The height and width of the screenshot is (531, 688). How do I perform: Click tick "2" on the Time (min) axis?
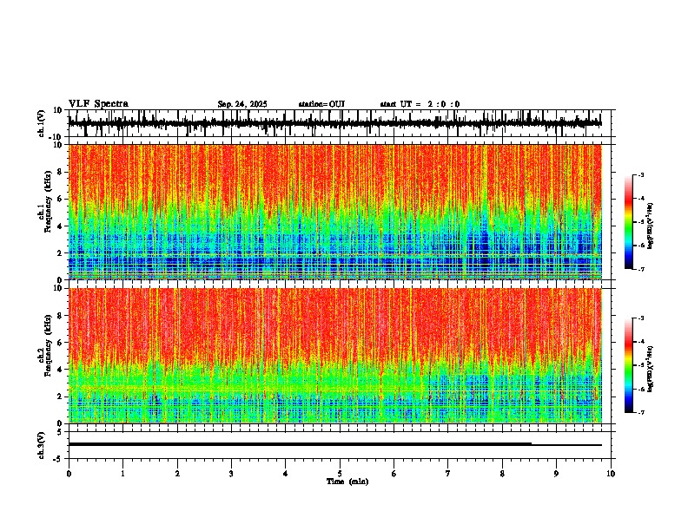coord(177,474)
